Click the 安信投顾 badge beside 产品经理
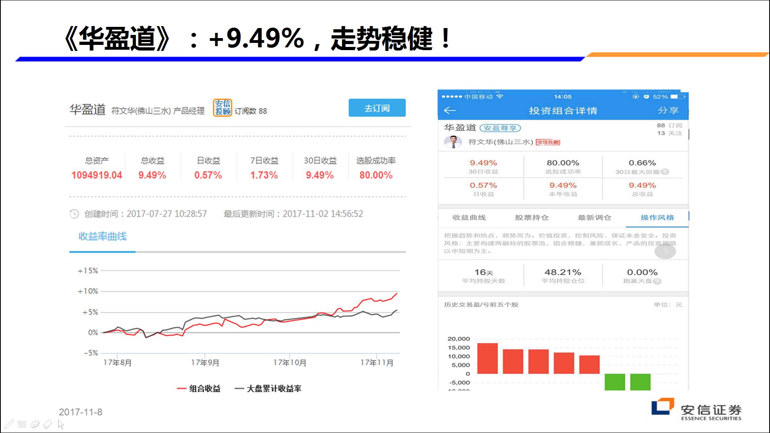 tap(222, 107)
